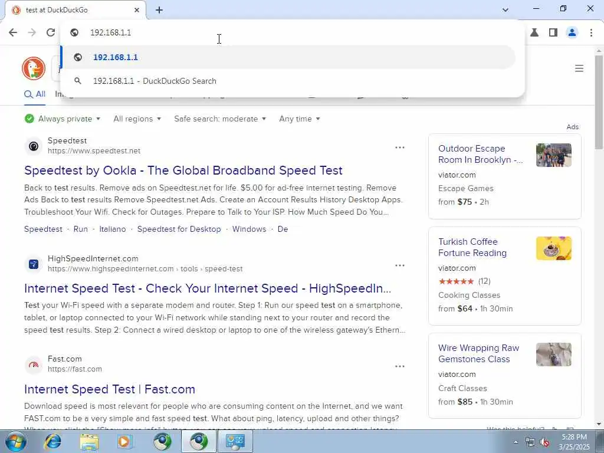Viewport: 604px width, 453px height.
Task: Click Outdoor Escape Room ad thumbnail
Action: pos(553,155)
